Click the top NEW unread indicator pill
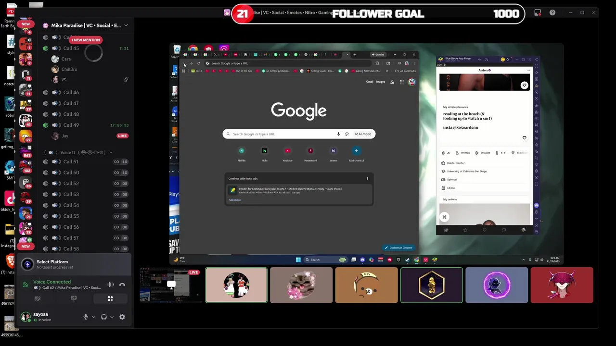The height and width of the screenshot is (346, 616). point(26,24)
